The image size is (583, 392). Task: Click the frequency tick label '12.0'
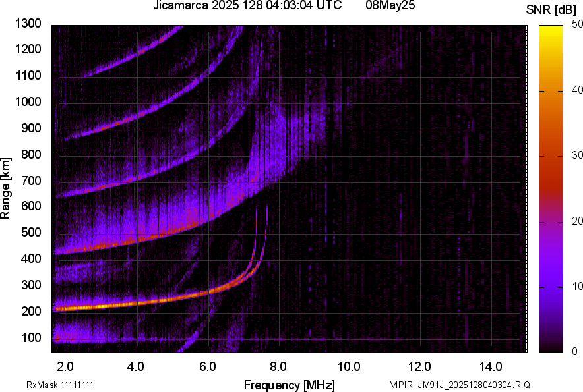[x=419, y=367]
